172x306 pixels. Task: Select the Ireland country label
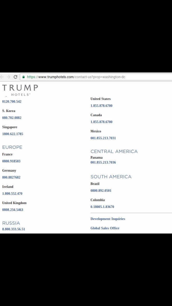coord(8,187)
